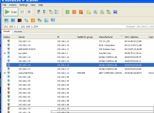
Task: Click the blue RDP connection icon
Action: click(x=115, y=12)
